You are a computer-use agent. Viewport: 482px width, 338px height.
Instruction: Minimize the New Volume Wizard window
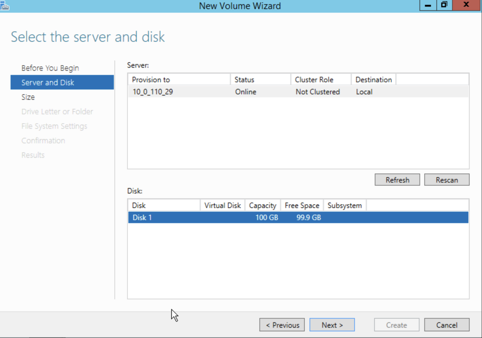click(428, 5)
